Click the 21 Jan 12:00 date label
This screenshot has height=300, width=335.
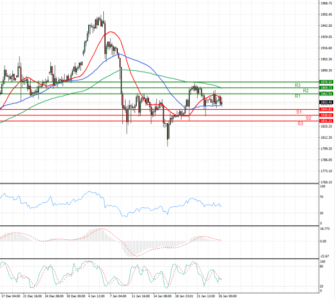pyautogui.click(x=206, y=296)
